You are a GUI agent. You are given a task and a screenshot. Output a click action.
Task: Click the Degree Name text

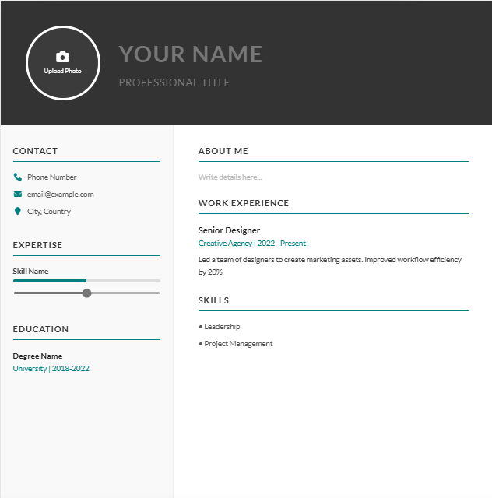click(x=37, y=356)
